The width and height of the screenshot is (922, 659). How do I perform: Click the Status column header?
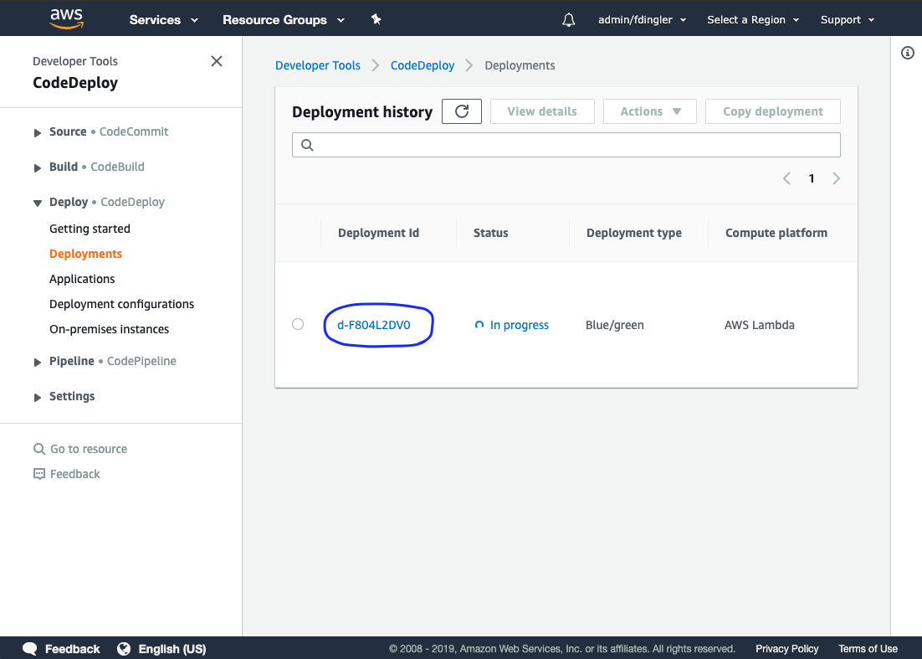click(490, 233)
